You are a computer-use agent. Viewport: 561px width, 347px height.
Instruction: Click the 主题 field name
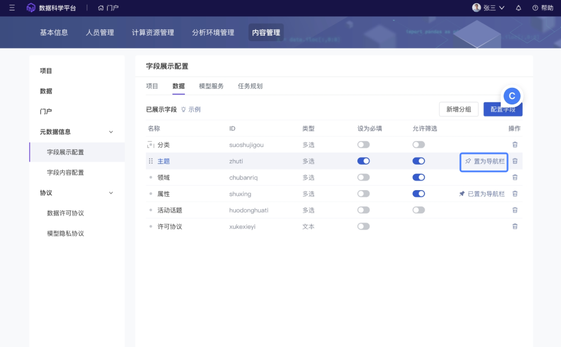[x=164, y=162]
